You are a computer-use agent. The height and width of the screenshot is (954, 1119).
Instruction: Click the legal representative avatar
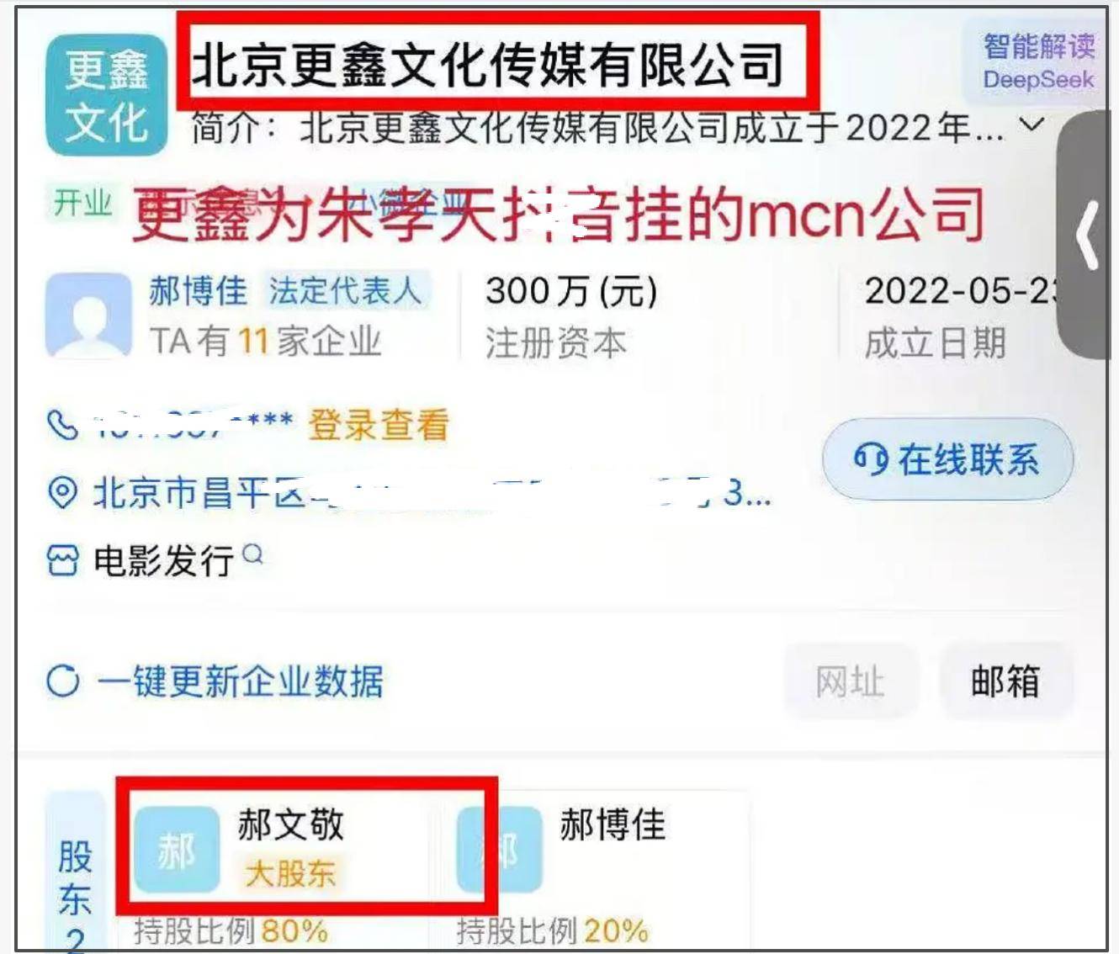click(88, 315)
